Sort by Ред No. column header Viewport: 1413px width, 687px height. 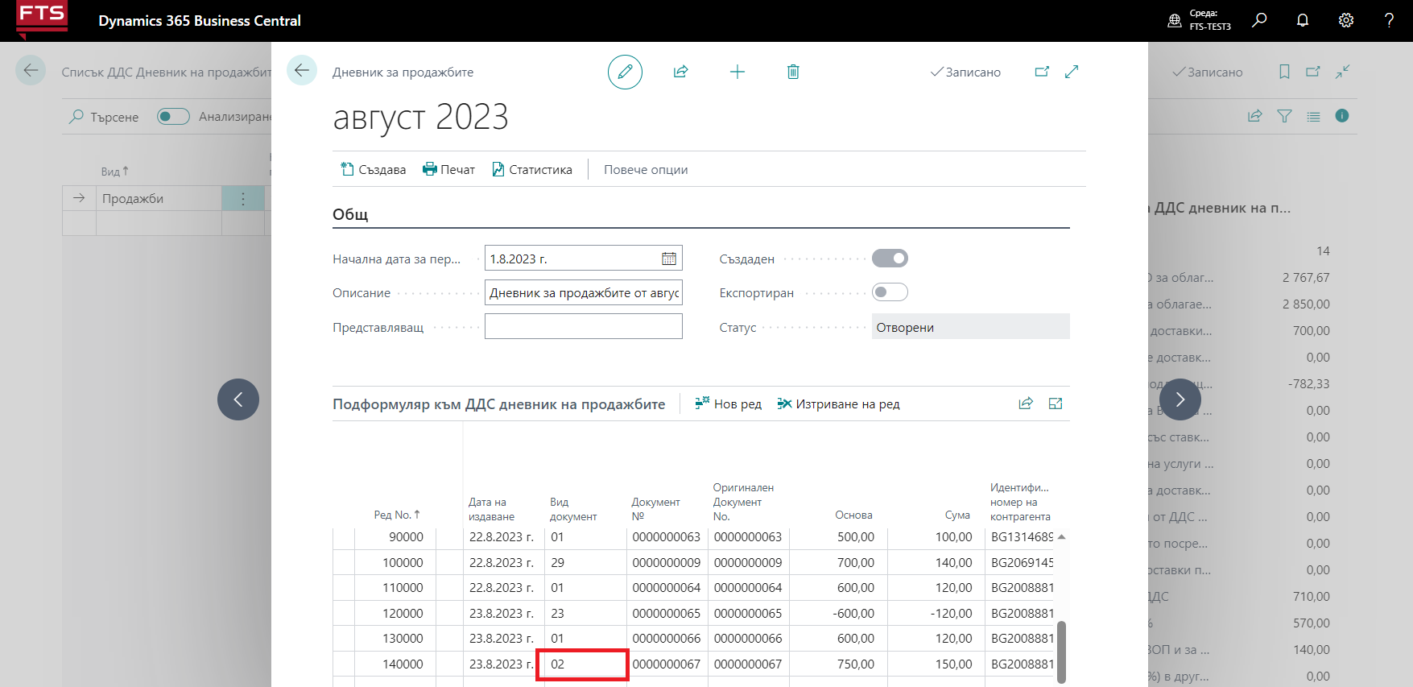[397, 515]
